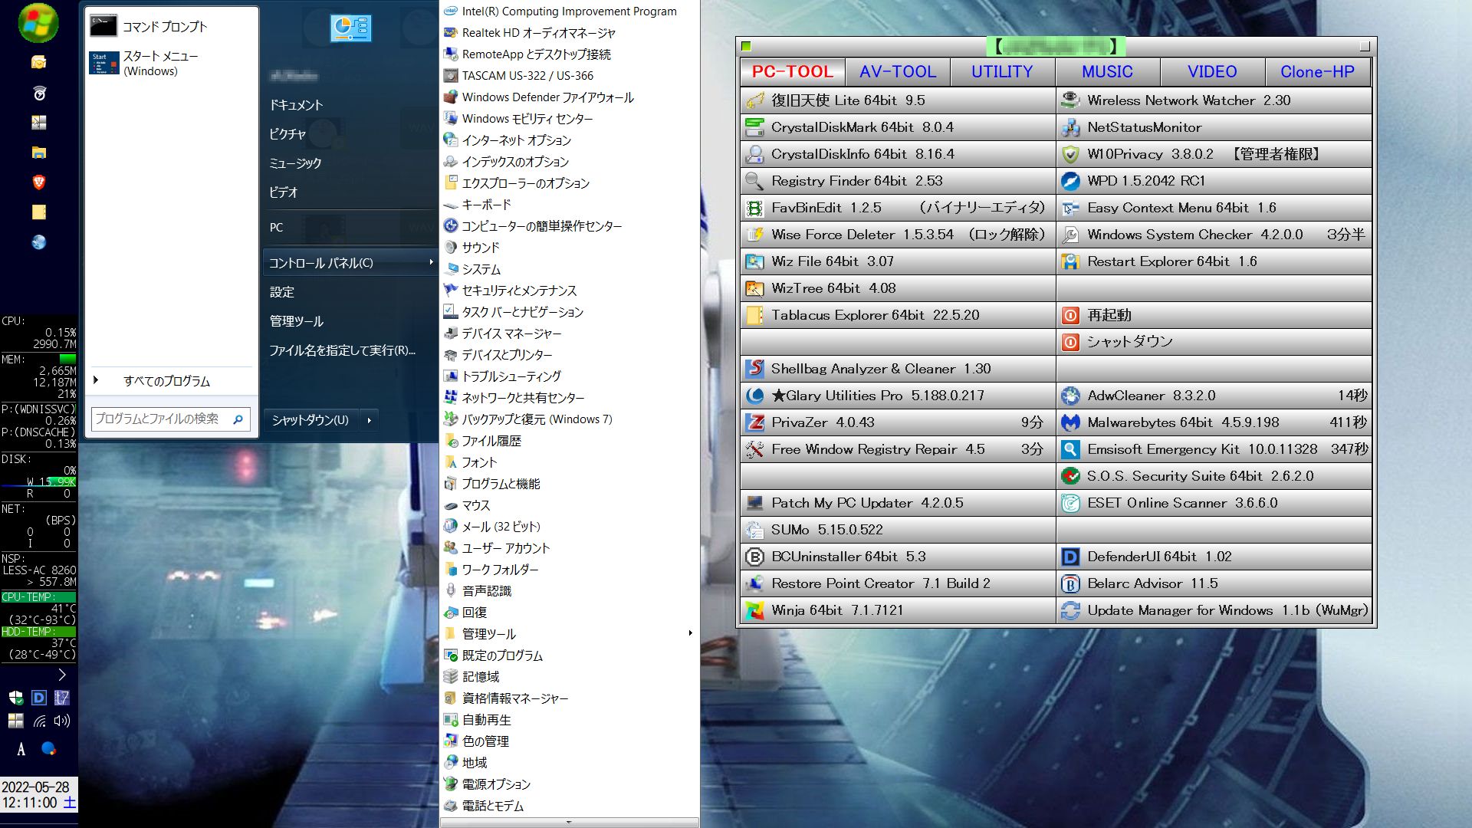
Task: Launch CrystalDiskMark 64bit 8.0.4 icon
Action: pyautogui.click(x=755, y=127)
